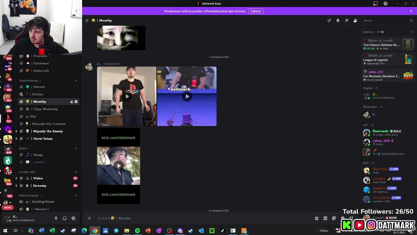The height and width of the screenshot is (235, 417).
Task: Open Spotify from the taskbar
Action: pyautogui.click(x=137, y=231)
